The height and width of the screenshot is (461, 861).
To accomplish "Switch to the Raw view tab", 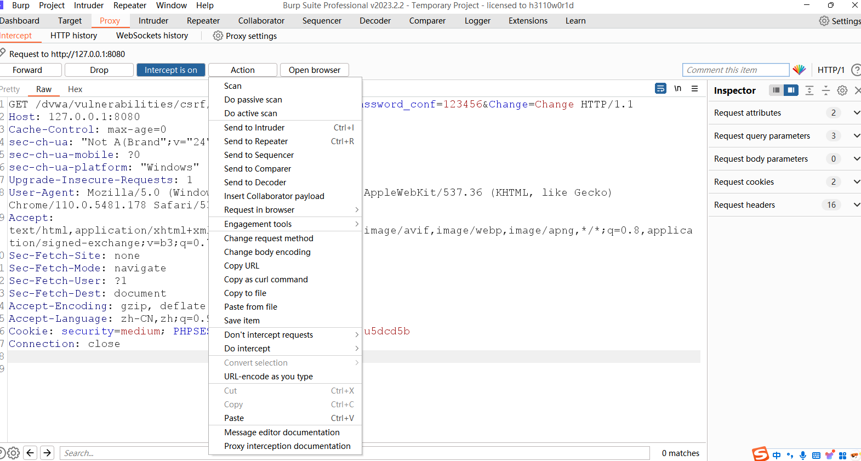I will point(44,89).
